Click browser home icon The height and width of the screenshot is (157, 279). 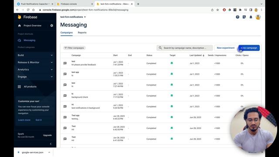tap(33, 10)
